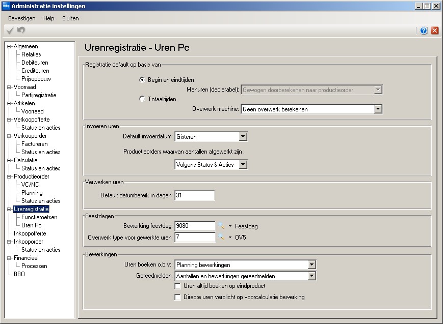Open the Uren boeken o.b.v. dropdown
The image size is (443, 324).
point(311,265)
